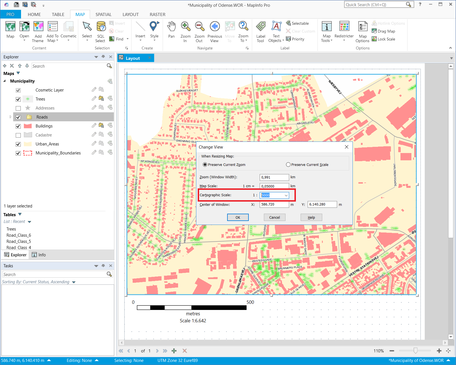Switch to the SPATIAL ribbon tab
Image resolution: width=456 pixels, height=365 pixels.
tap(103, 14)
